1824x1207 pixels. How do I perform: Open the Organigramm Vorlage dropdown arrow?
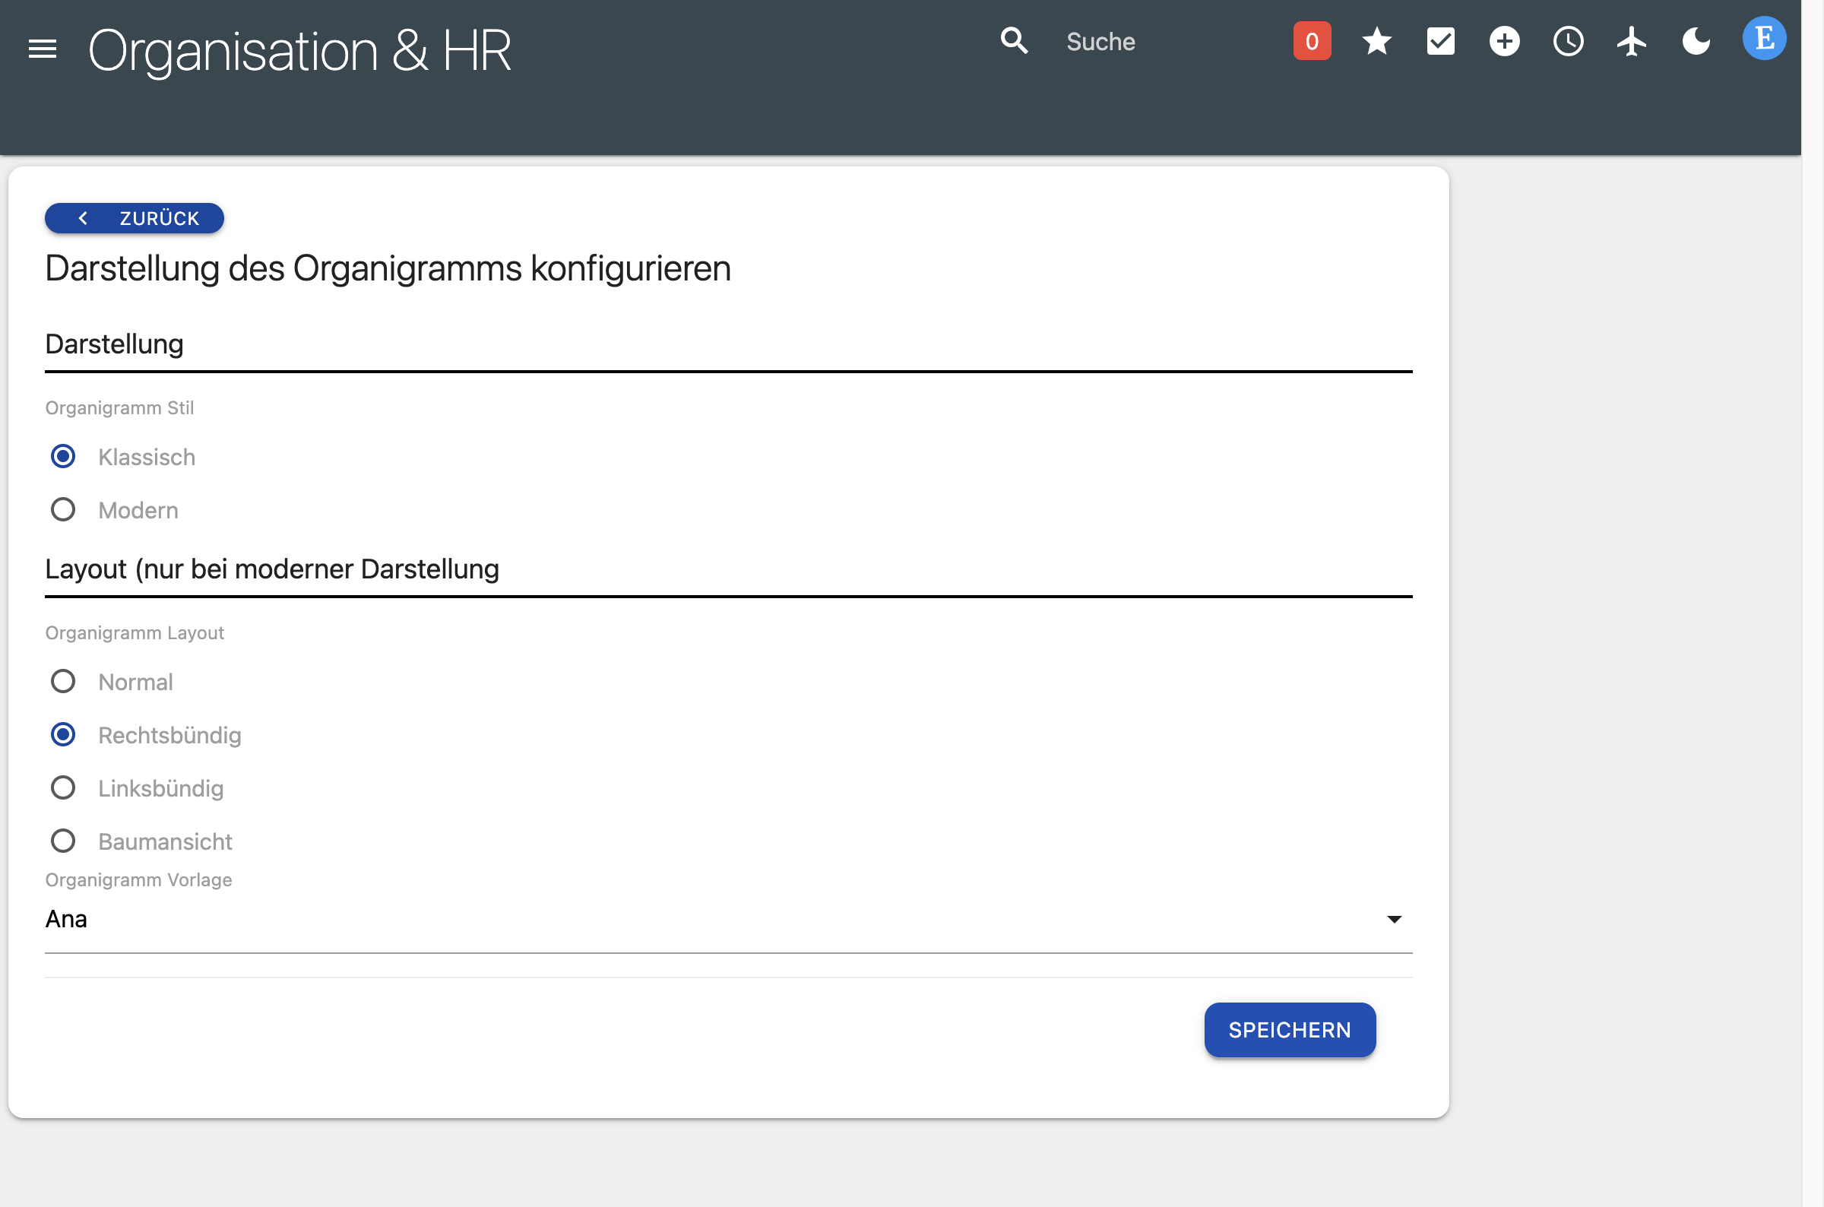[x=1393, y=919]
